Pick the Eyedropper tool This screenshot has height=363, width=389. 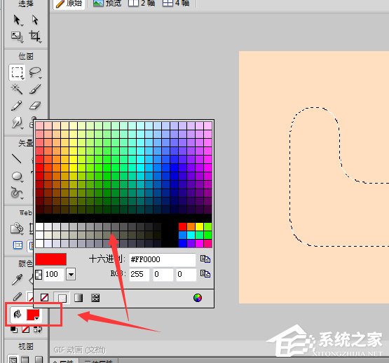tap(17, 280)
